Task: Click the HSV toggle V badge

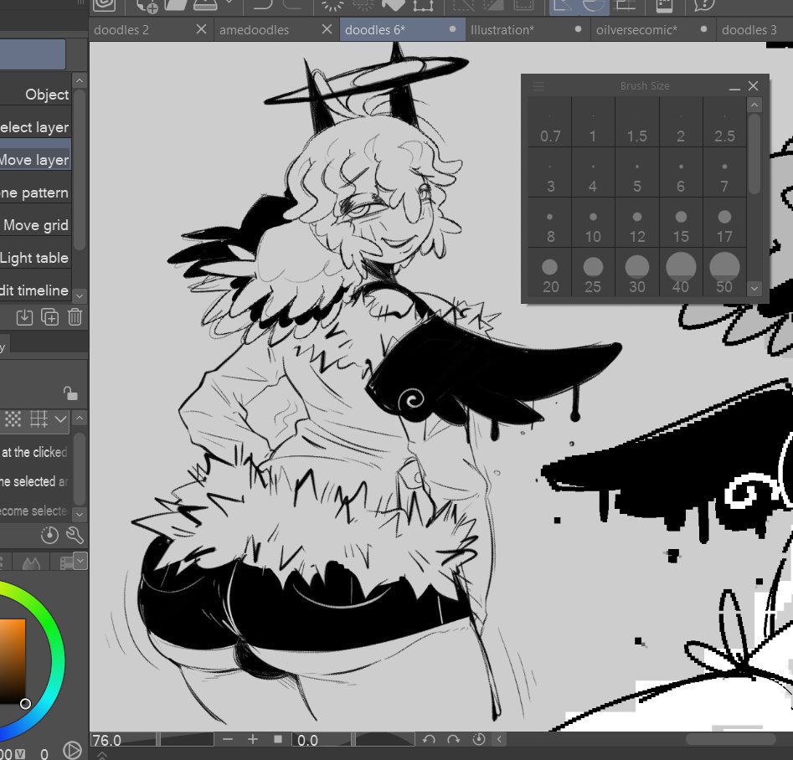Action: tap(20, 754)
